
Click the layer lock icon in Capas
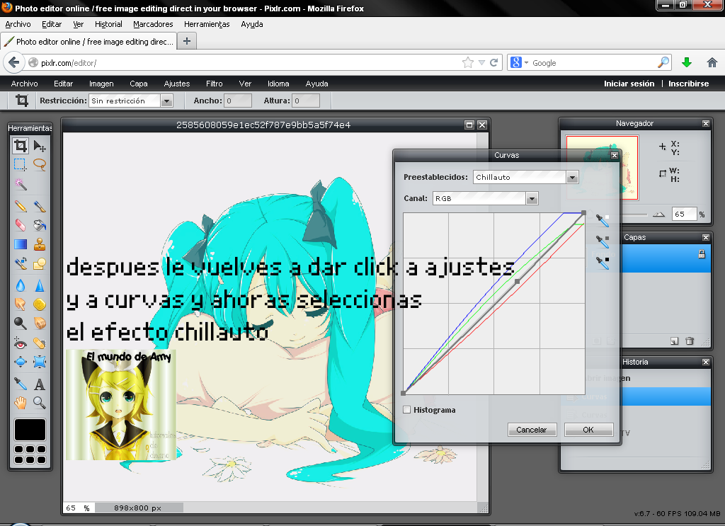pos(702,253)
